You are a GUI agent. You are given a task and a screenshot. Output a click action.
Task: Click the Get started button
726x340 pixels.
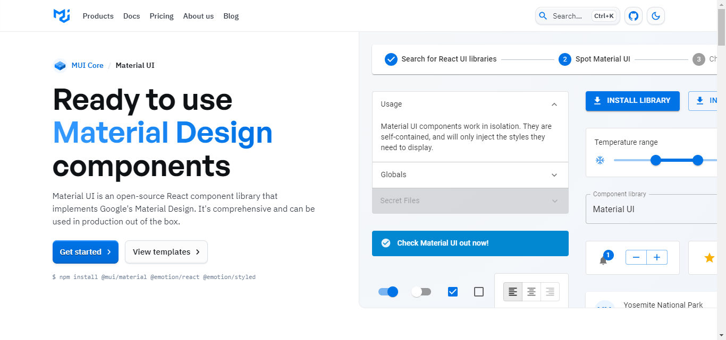(85, 252)
